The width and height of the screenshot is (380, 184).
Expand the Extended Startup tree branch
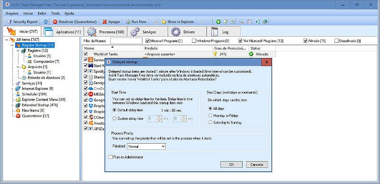pyautogui.click(x=13, y=105)
